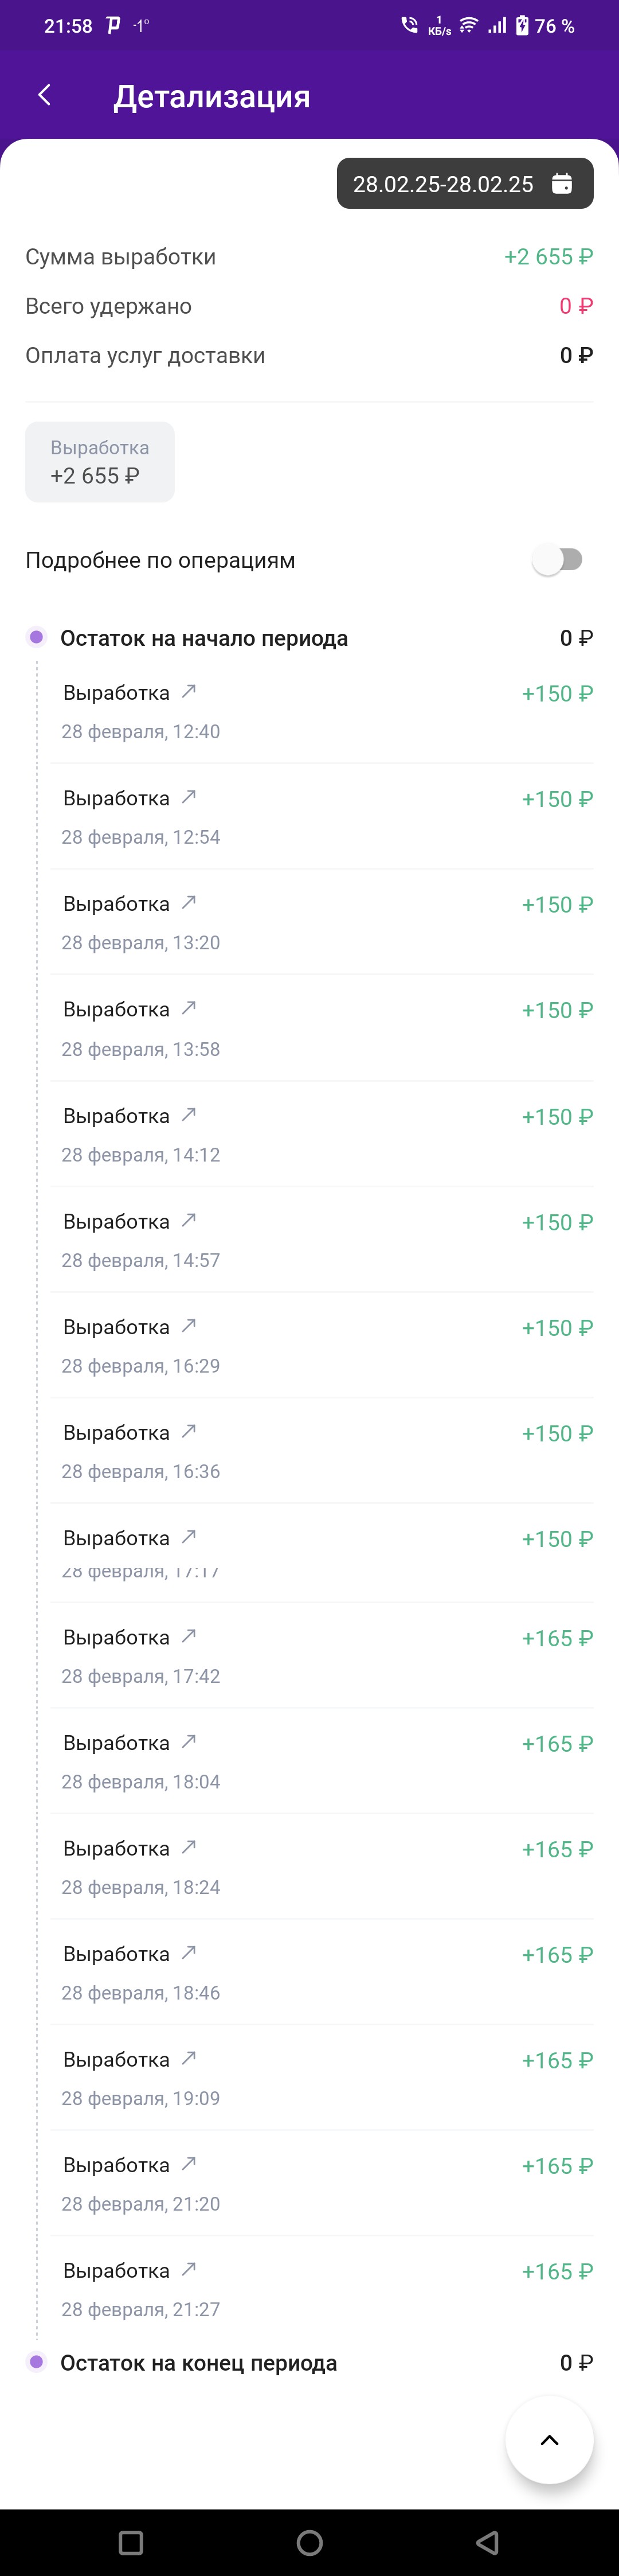Image resolution: width=619 pixels, height=2576 pixels.
Task: Tap Android back triangle button
Action: click(487, 2542)
